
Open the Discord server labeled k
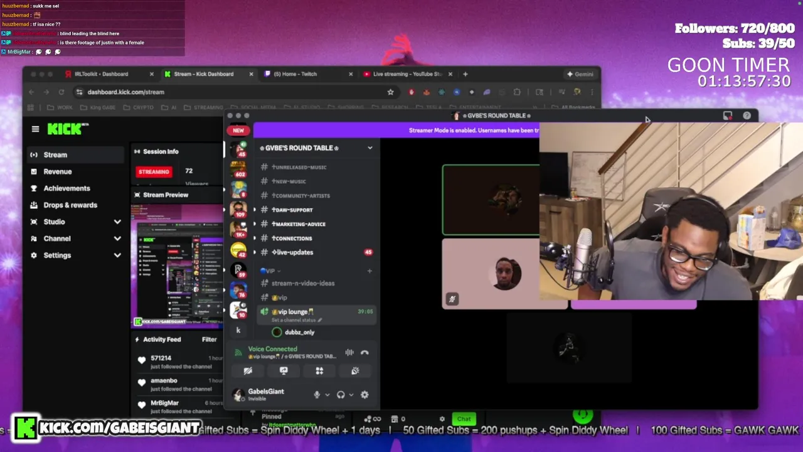click(x=238, y=330)
